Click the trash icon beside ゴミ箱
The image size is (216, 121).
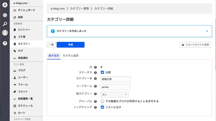click(15, 37)
